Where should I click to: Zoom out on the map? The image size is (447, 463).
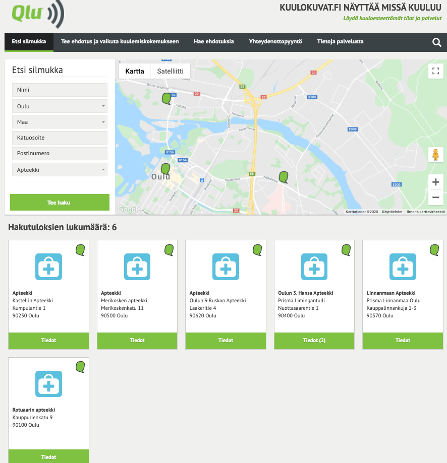pyautogui.click(x=435, y=197)
